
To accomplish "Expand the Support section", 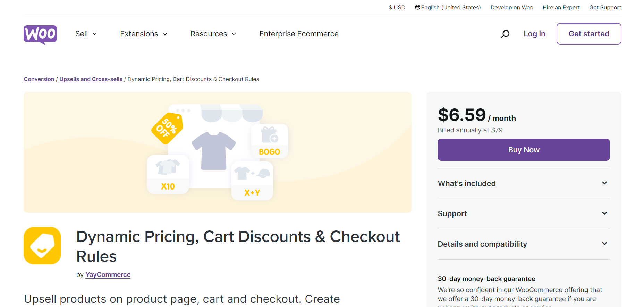I will click(524, 214).
